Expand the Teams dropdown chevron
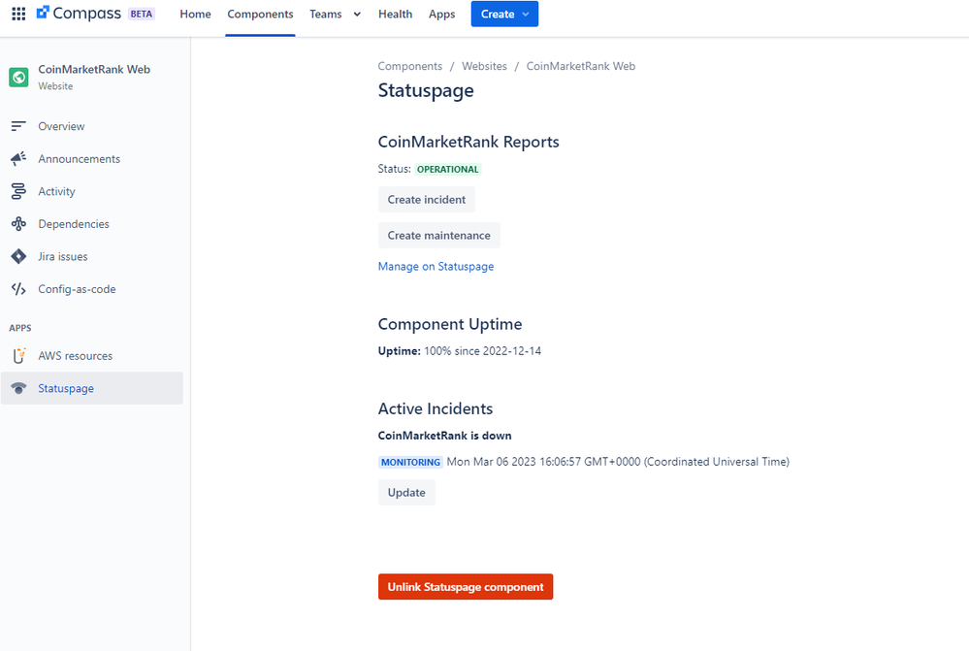969x651 pixels. [x=357, y=14]
